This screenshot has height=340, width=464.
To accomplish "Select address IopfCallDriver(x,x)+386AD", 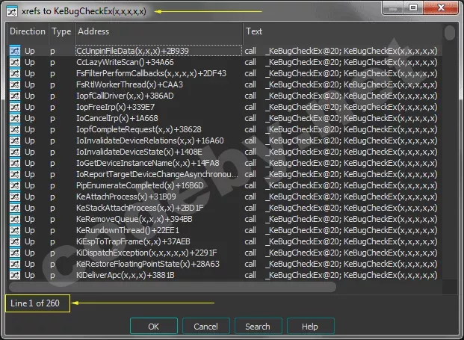I will [x=125, y=96].
